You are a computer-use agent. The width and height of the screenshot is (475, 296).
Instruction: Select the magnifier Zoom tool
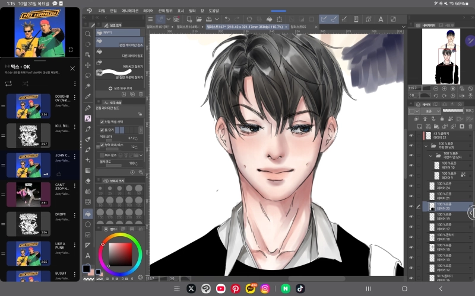[x=88, y=34]
